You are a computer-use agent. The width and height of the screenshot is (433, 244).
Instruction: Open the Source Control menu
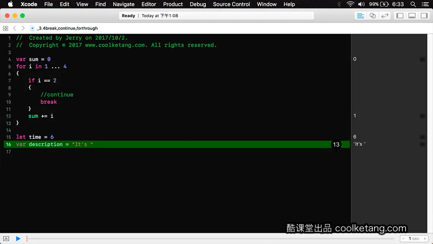(x=231, y=4)
